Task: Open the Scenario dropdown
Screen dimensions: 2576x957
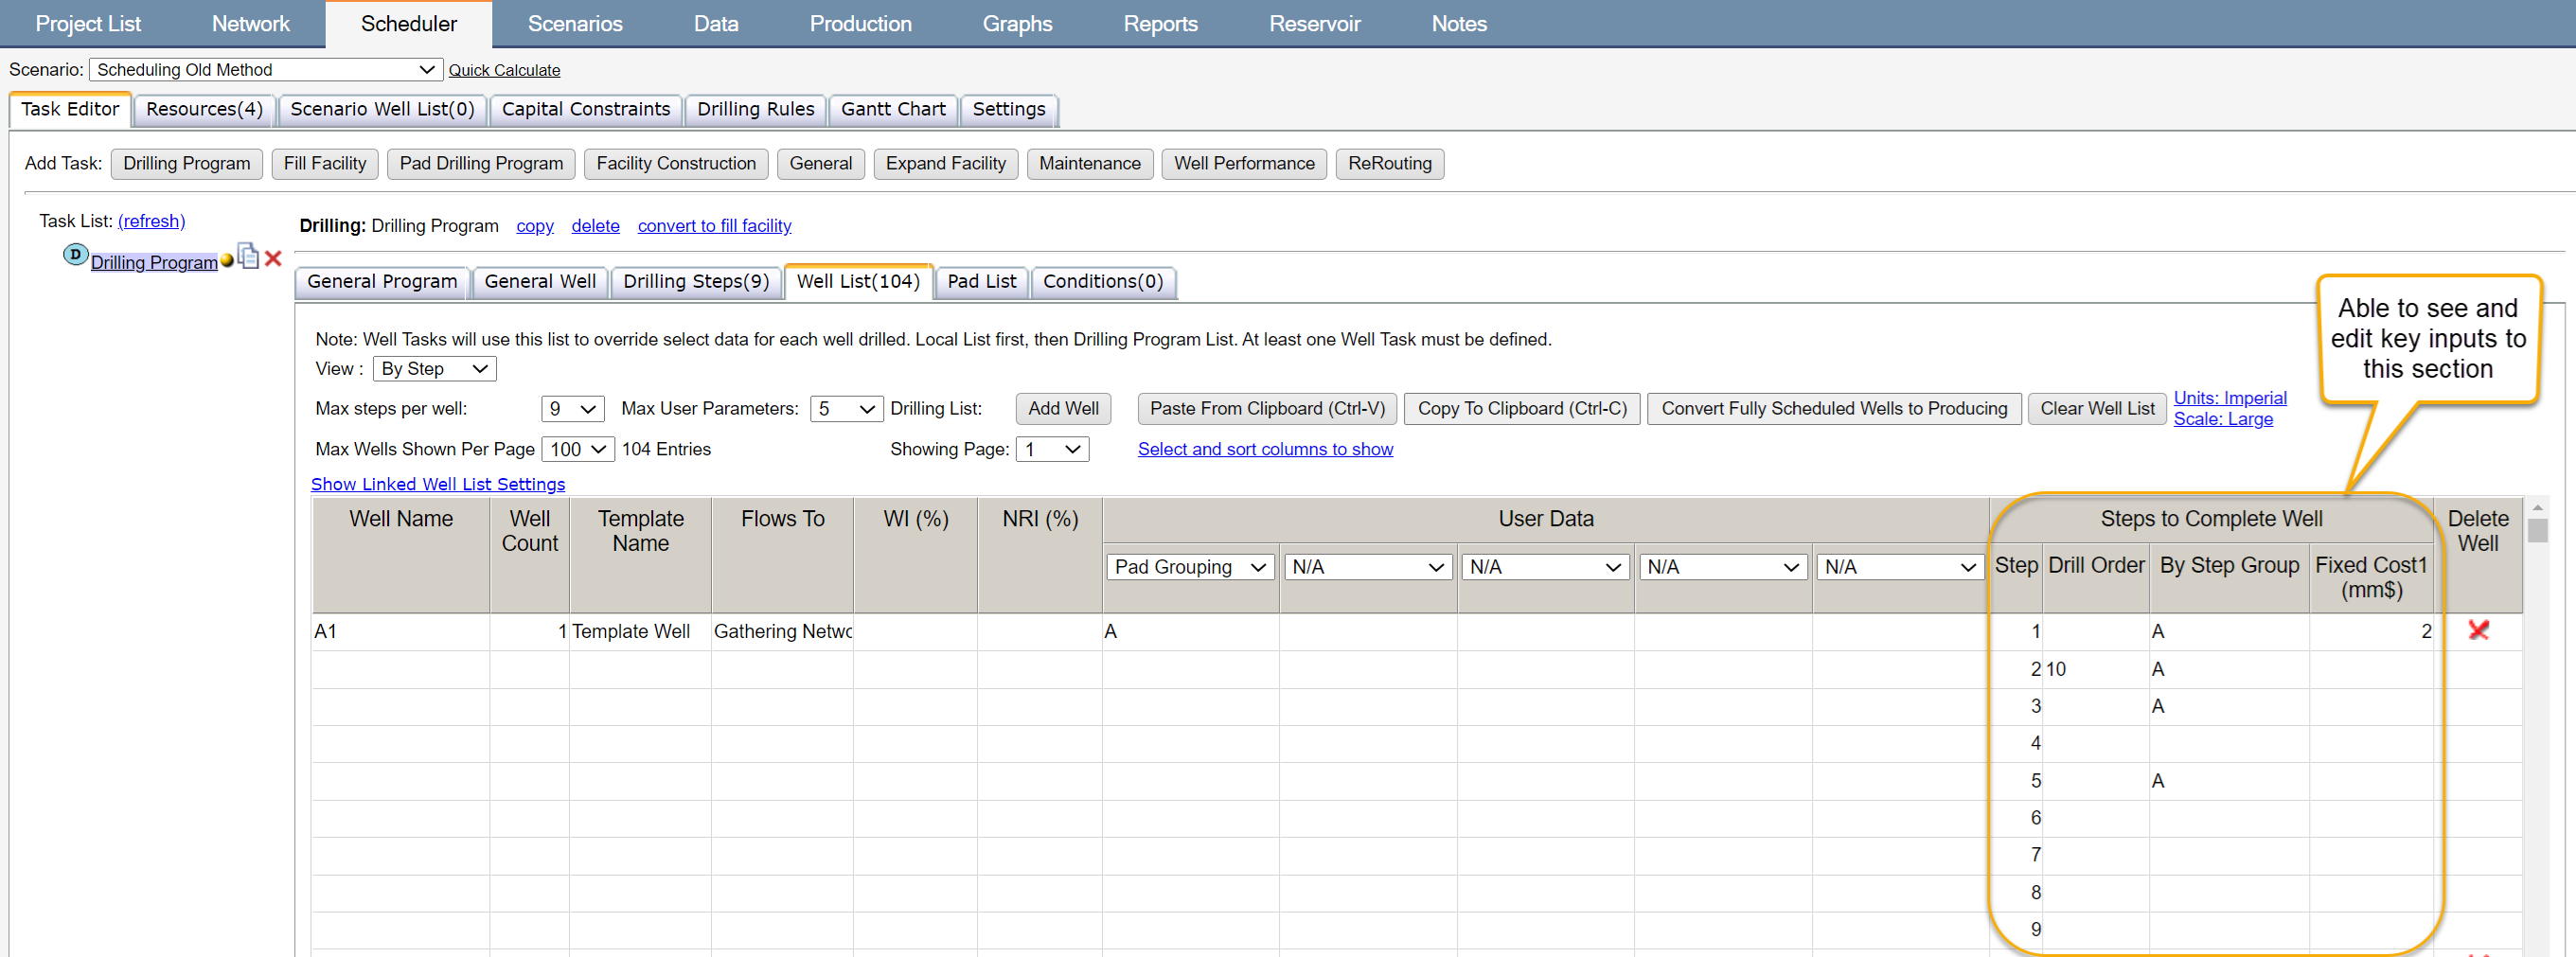Action: pos(265,70)
